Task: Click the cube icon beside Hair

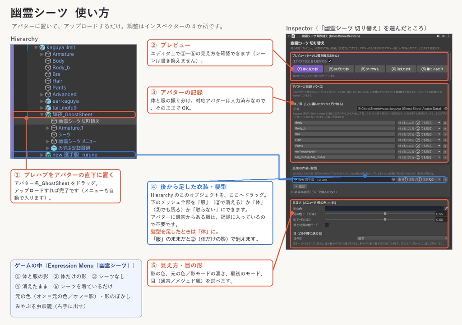Action: click(48, 81)
